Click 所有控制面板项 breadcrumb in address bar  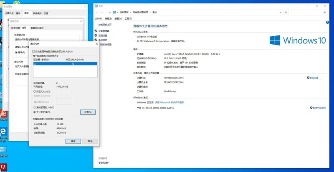pos(140,13)
